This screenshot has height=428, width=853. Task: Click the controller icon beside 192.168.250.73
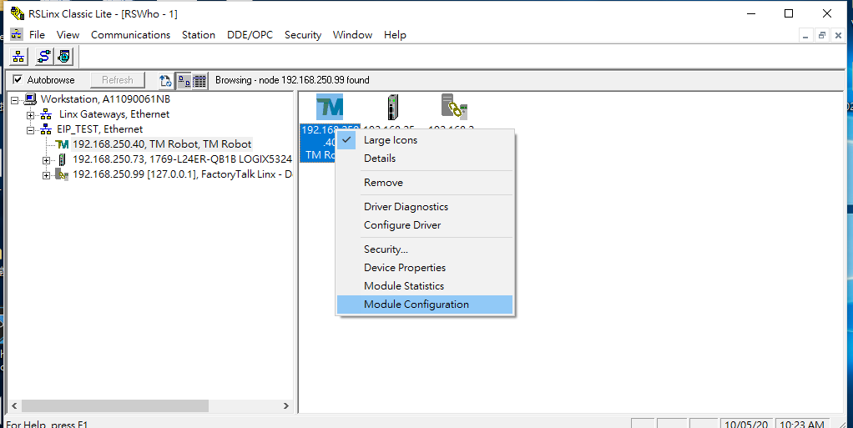[62, 159]
